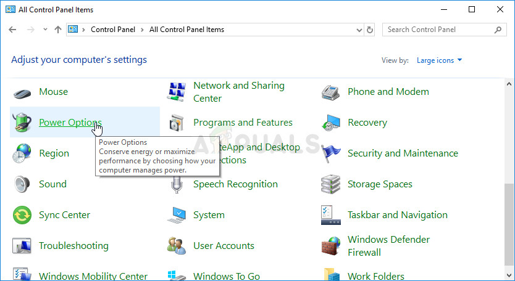Expand the recent locations chevron
The image size is (515, 281).
pyautogui.click(x=45, y=30)
